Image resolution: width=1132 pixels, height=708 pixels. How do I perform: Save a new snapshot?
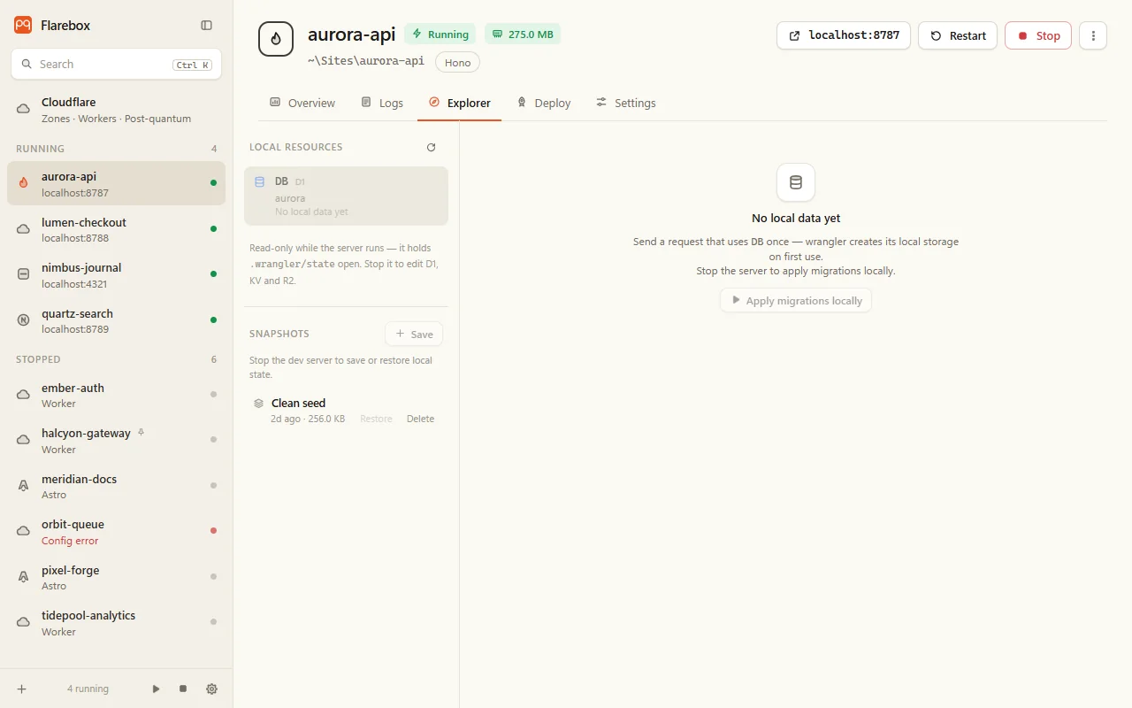click(414, 334)
